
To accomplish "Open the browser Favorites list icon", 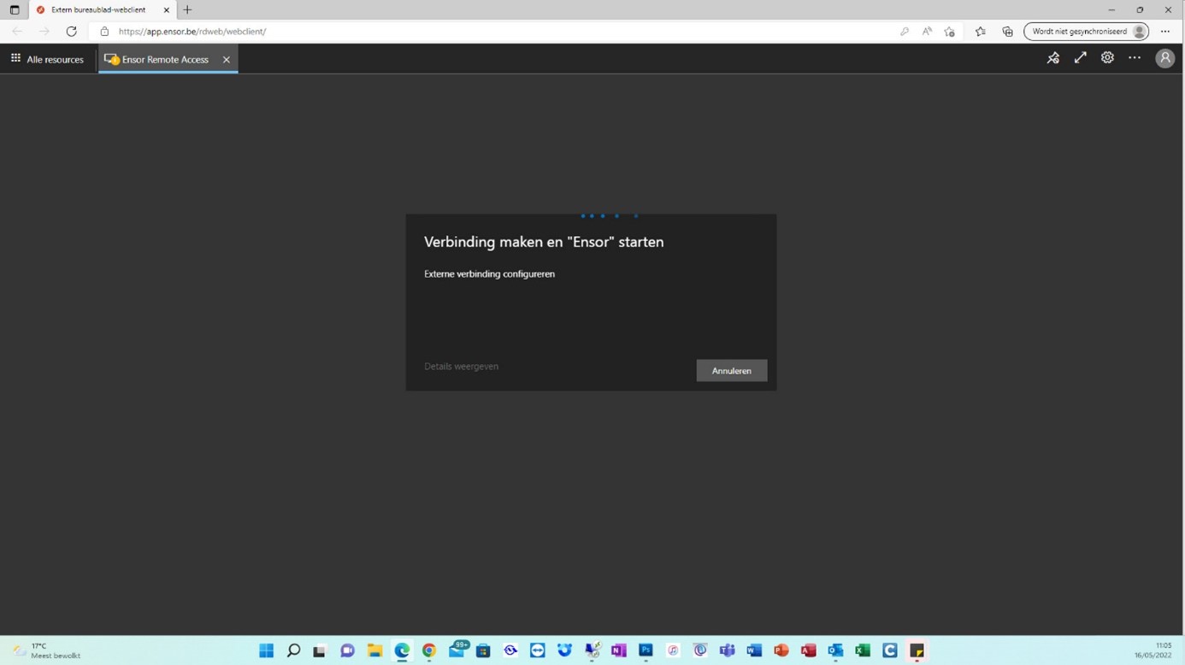I will pyautogui.click(x=981, y=32).
